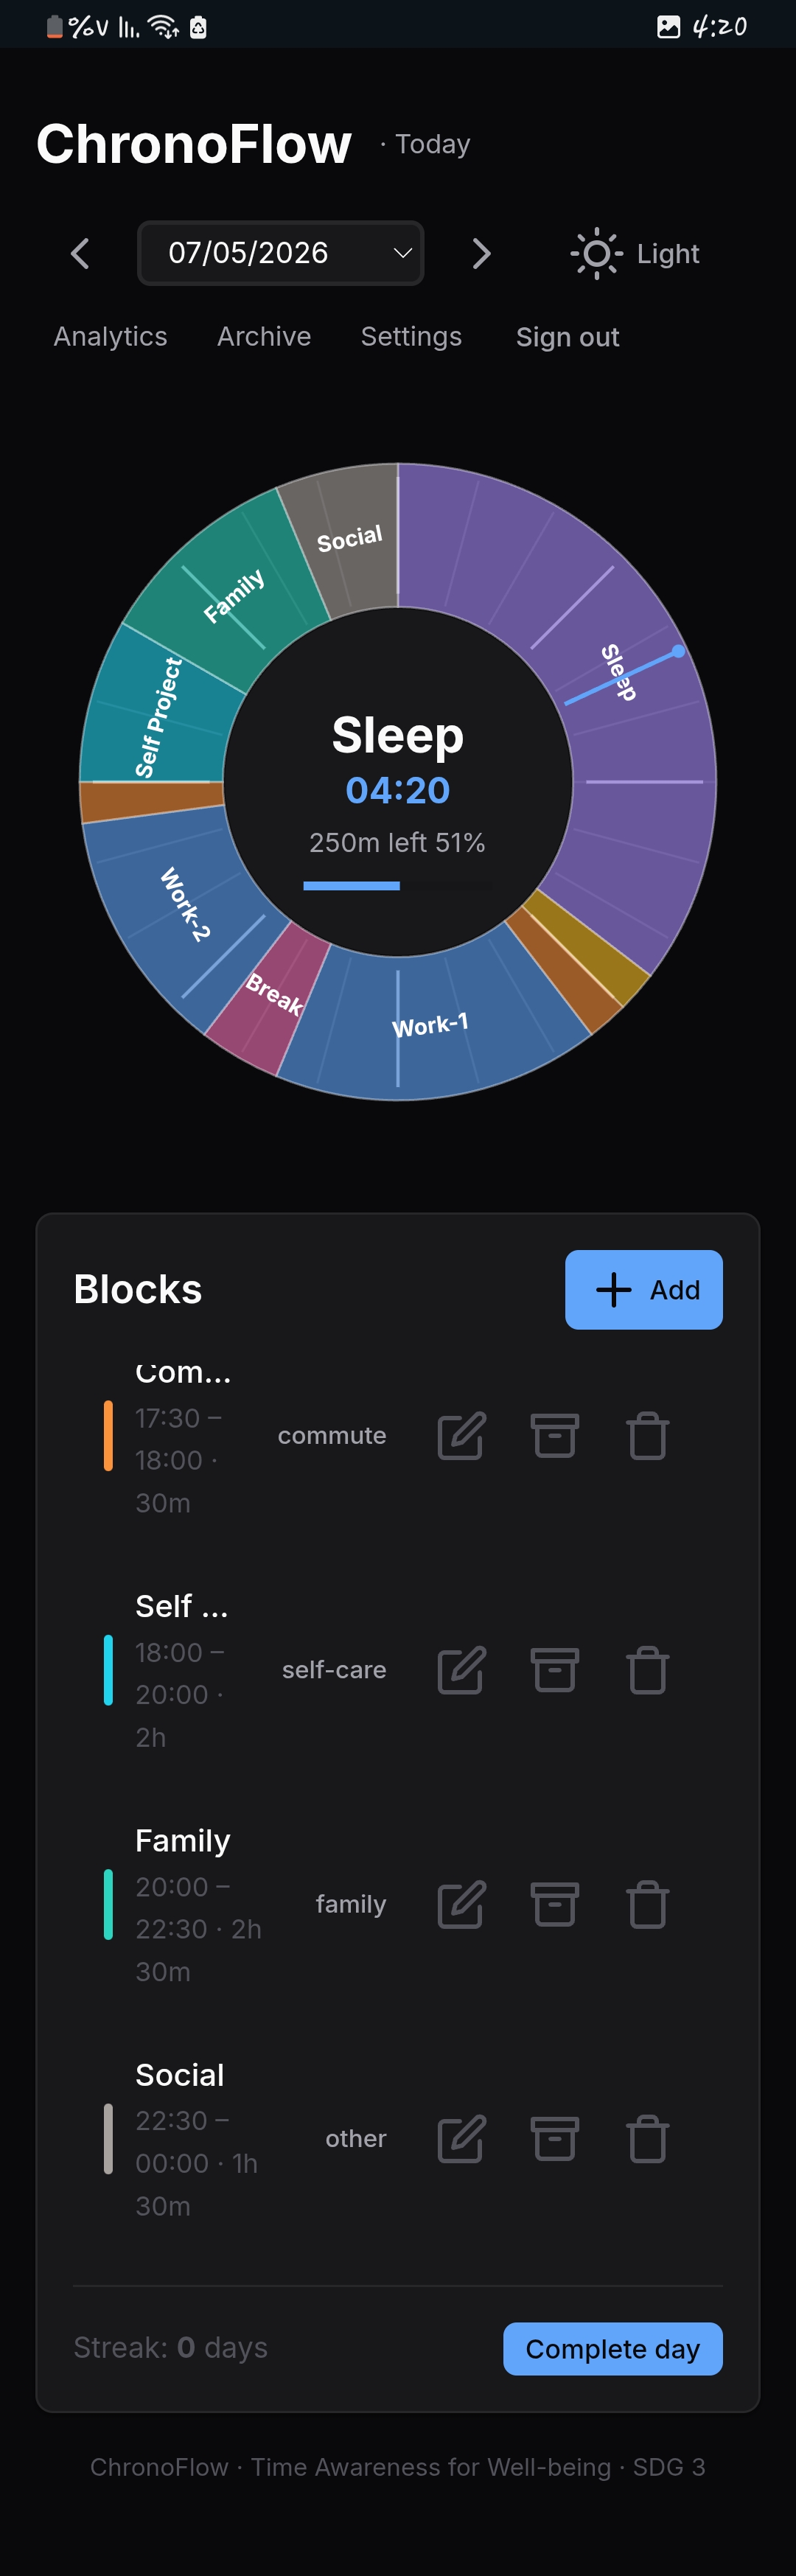The image size is (796, 2576).
Task: Edit the Social block
Action: (461, 2138)
